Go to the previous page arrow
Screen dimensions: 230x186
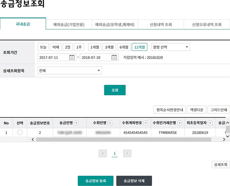coord(103,153)
